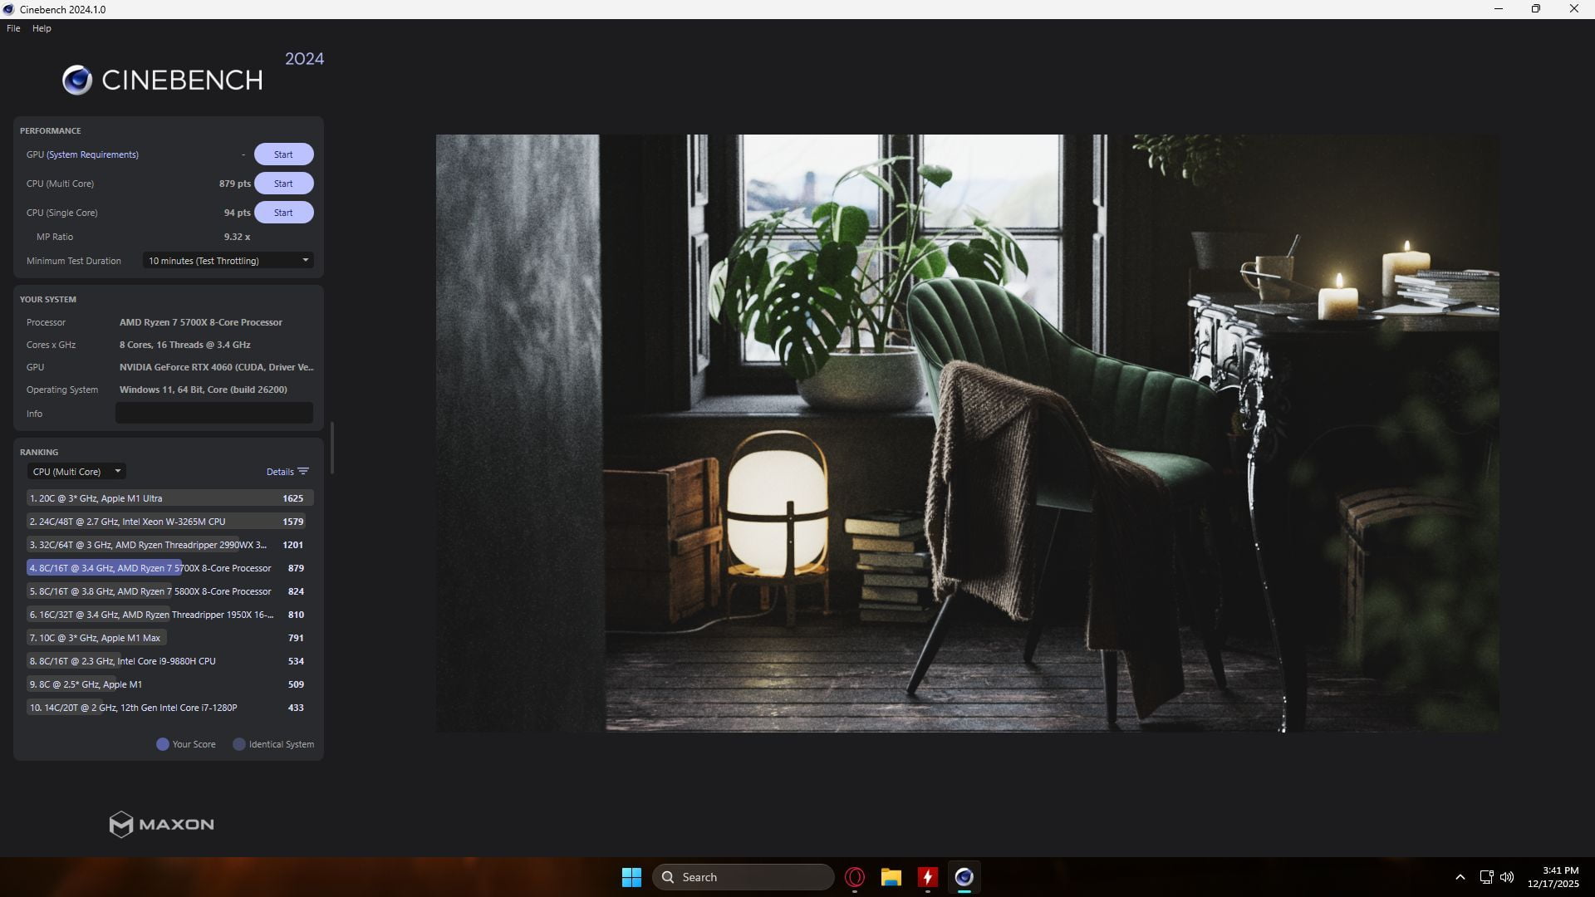Open the File menu

pyautogui.click(x=13, y=28)
